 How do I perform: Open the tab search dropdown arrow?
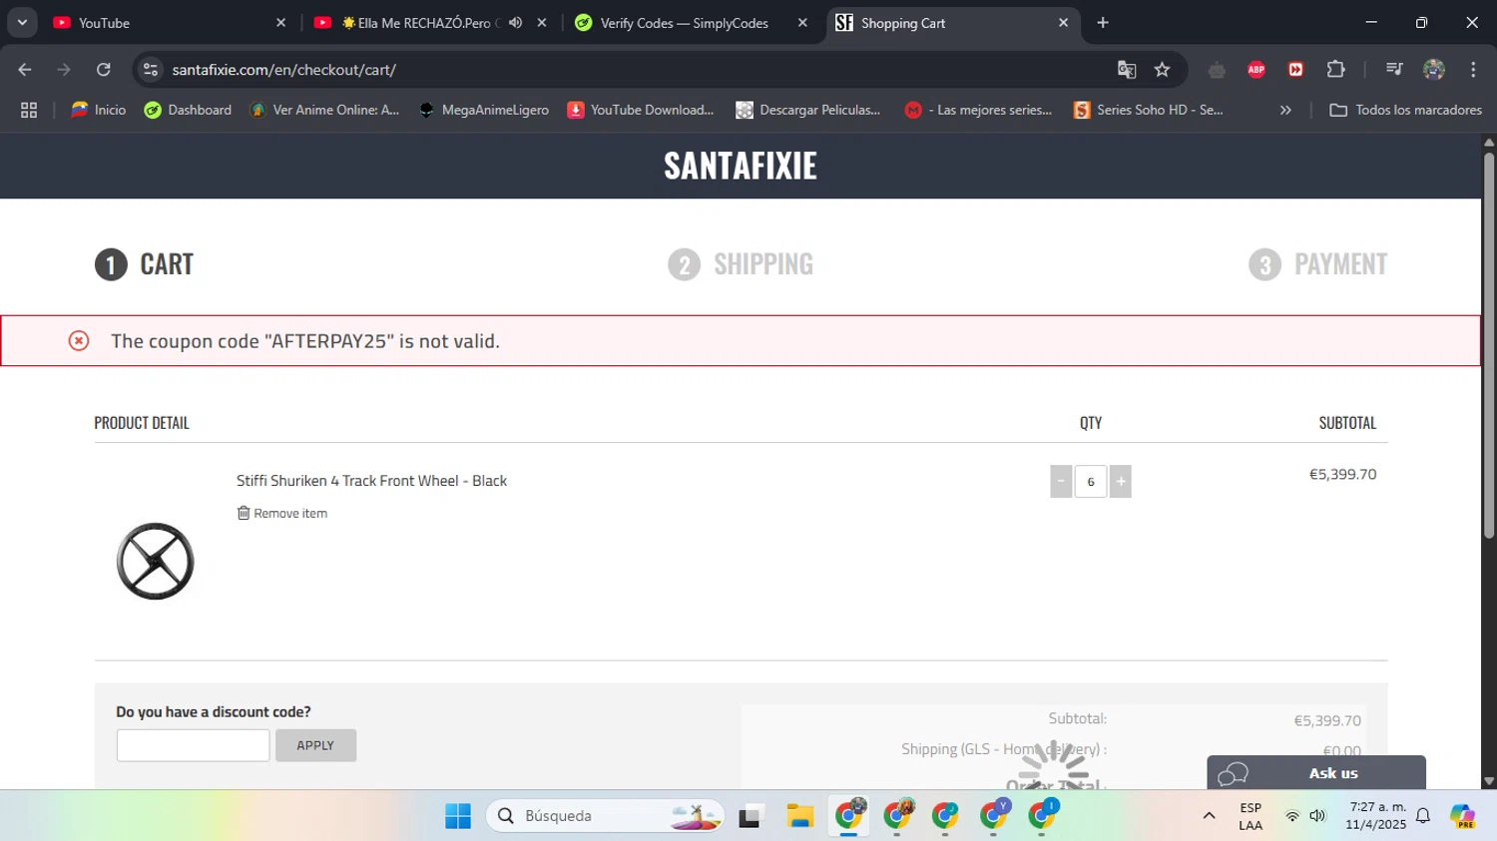[22, 23]
